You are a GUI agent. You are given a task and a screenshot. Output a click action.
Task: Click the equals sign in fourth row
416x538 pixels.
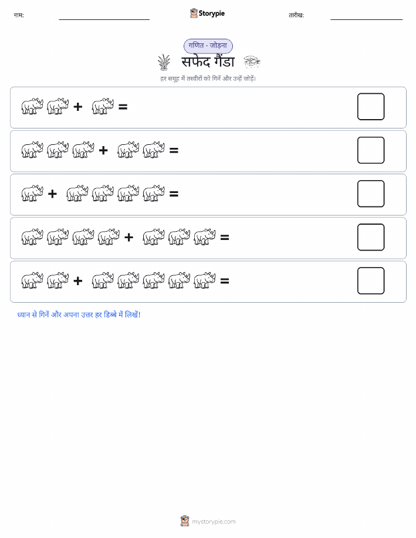click(225, 238)
